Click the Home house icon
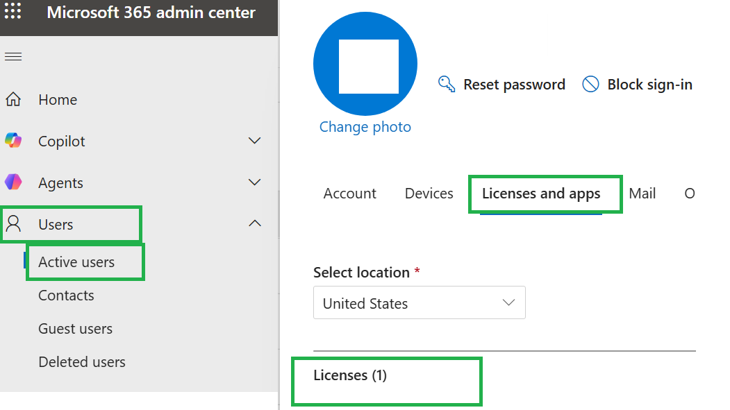 pyautogui.click(x=13, y=99)
